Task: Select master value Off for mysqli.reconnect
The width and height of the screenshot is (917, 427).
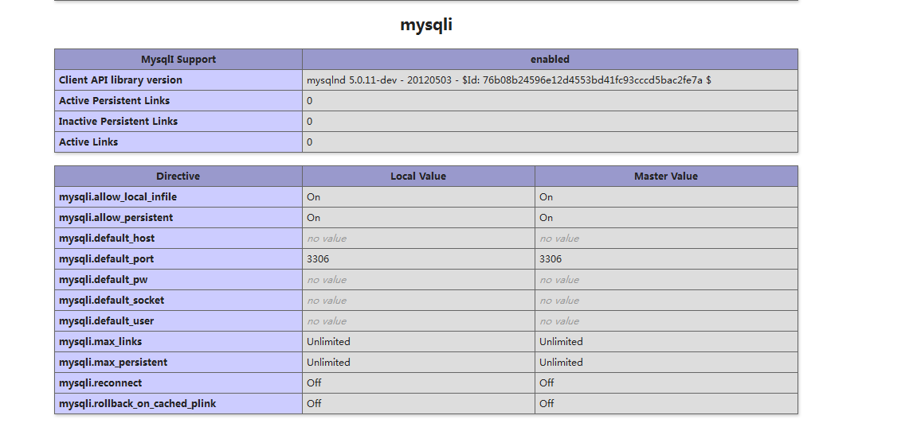Action: click(x=547, y=383)
